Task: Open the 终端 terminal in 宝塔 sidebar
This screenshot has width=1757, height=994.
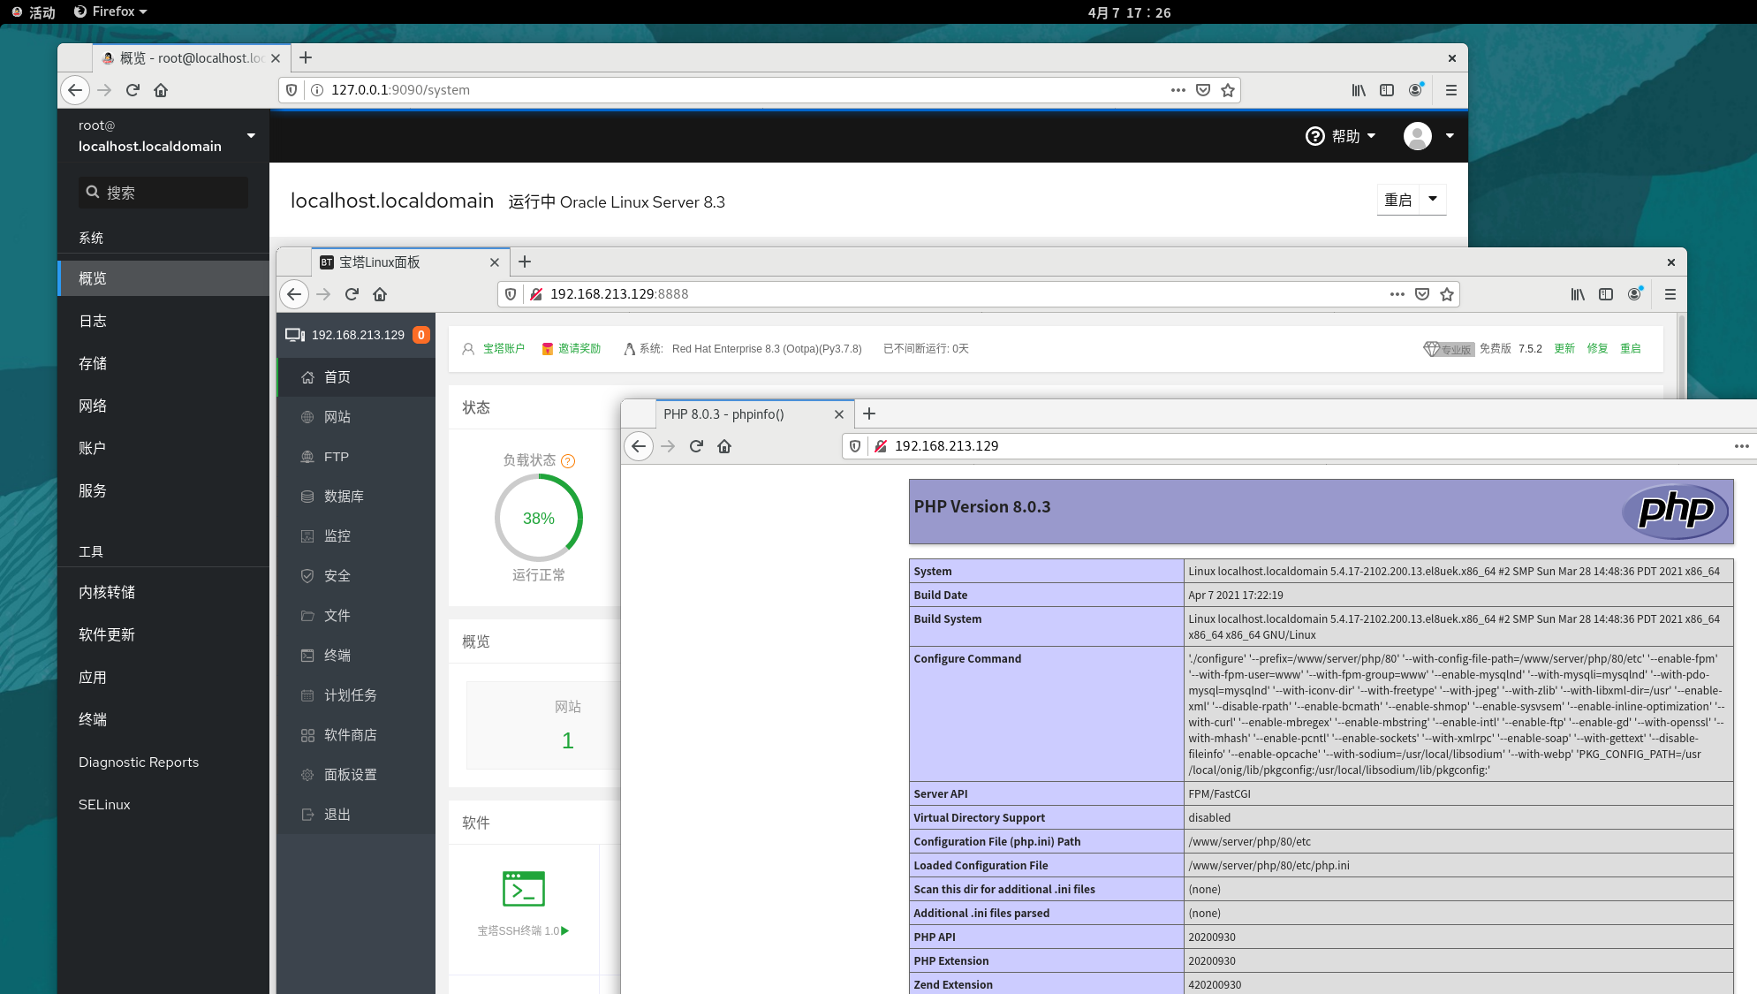Action: point(337,655)
